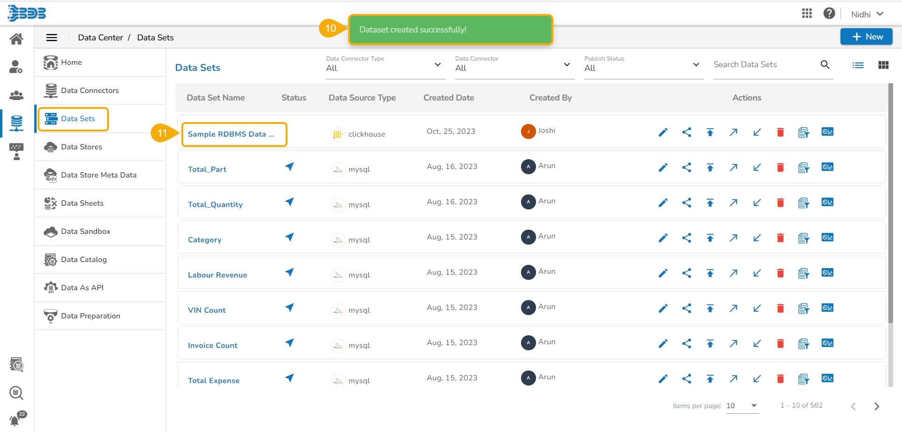Screen dimensions: 902x432
Task: Open the Items per page dropdown
Action: pos(742,406)
